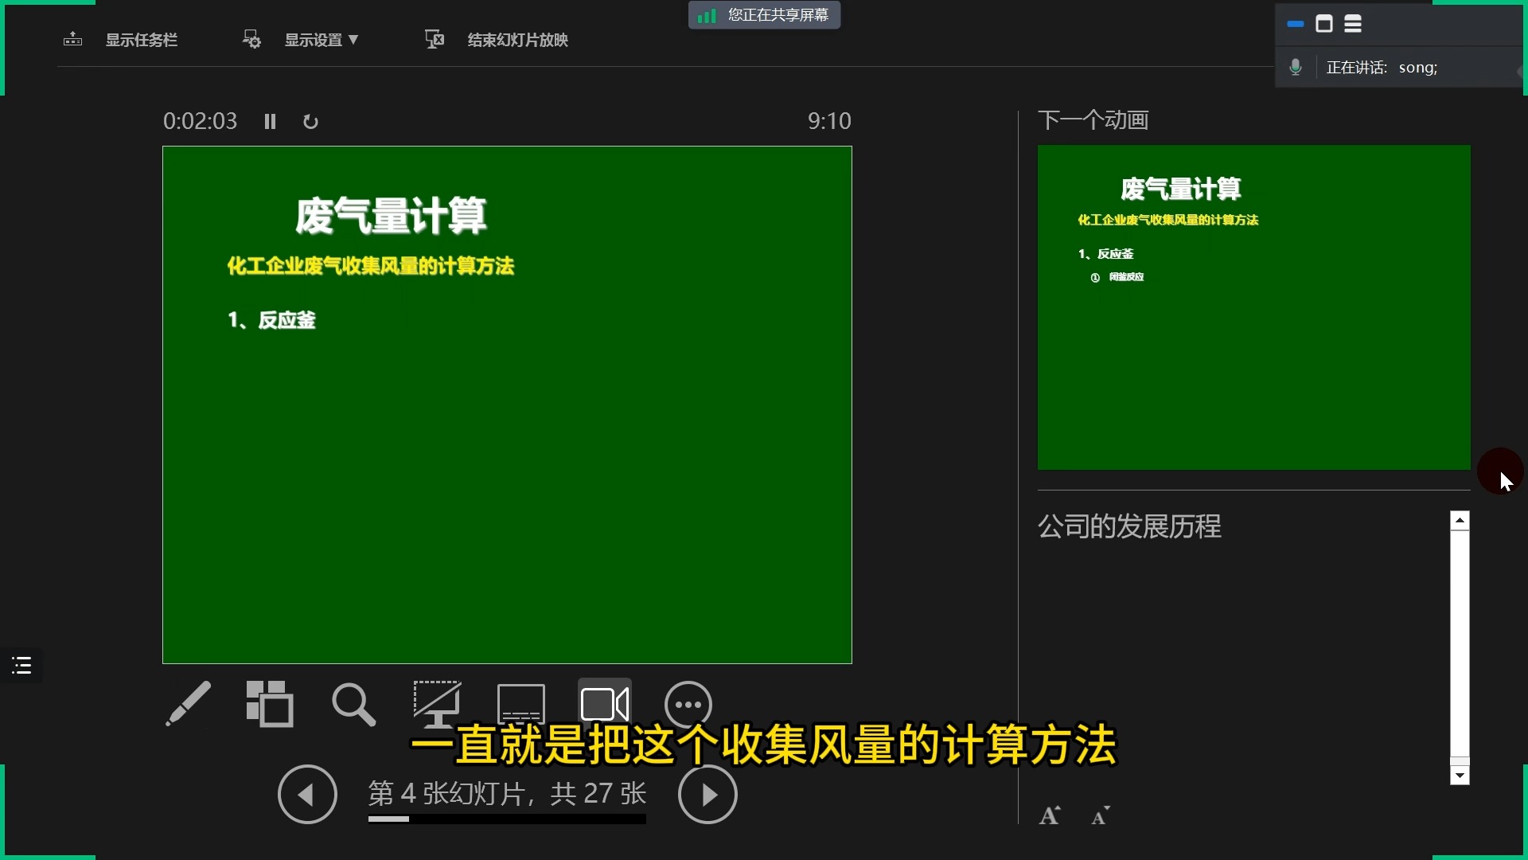Click the speaking name song;

pos(1418,68)
